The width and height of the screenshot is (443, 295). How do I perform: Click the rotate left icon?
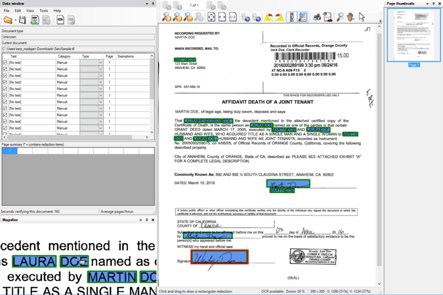click(268, 17)
